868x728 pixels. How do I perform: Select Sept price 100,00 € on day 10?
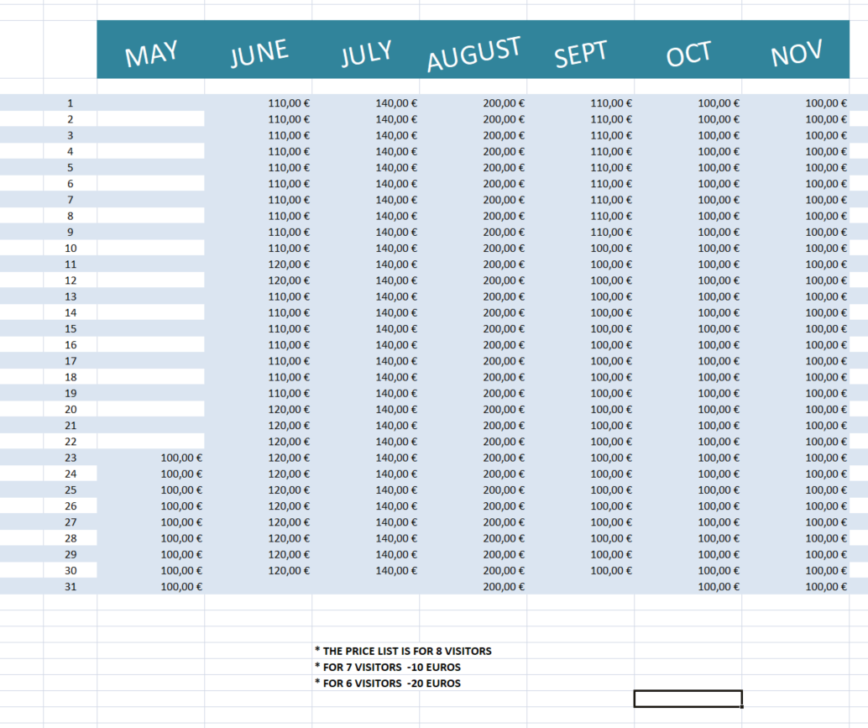tap(611, 248)
